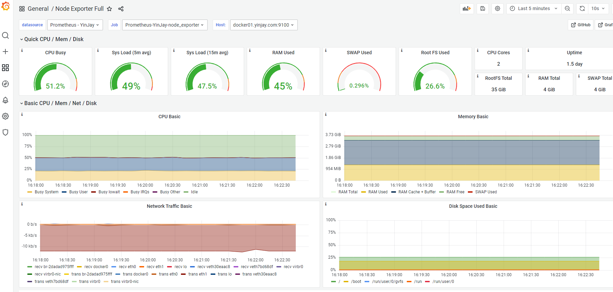Screen dimensions: 613x292
Task: Open the Last 5 minutes time picker
Action: [x=534, y=8]
